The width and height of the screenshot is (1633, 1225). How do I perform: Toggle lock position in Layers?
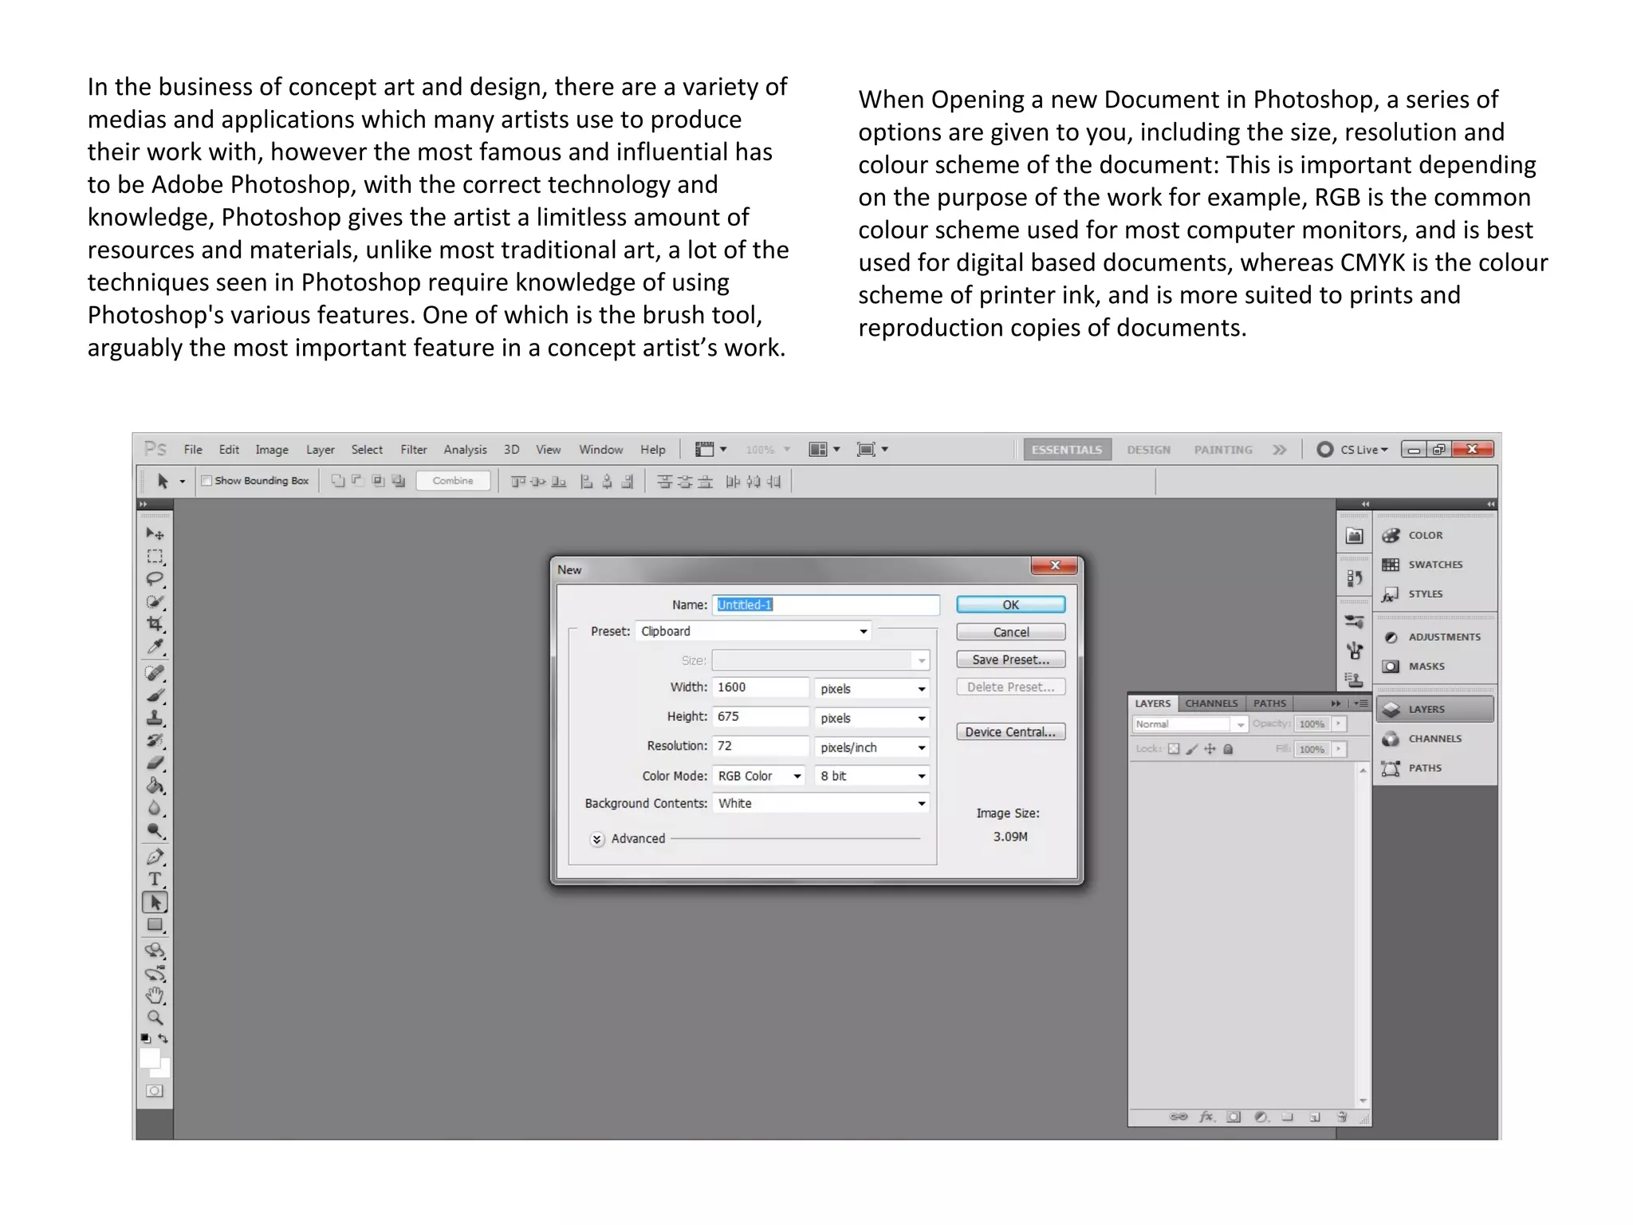1210,749
